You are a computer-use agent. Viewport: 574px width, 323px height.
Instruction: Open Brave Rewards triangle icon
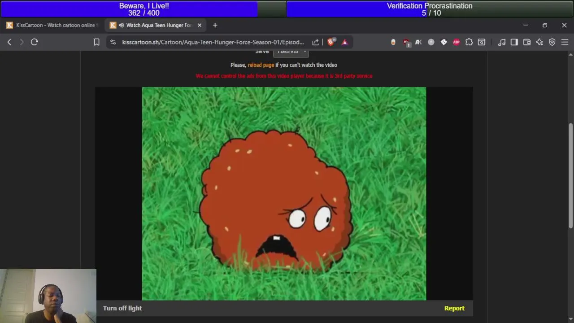click(x=344, y=42)
